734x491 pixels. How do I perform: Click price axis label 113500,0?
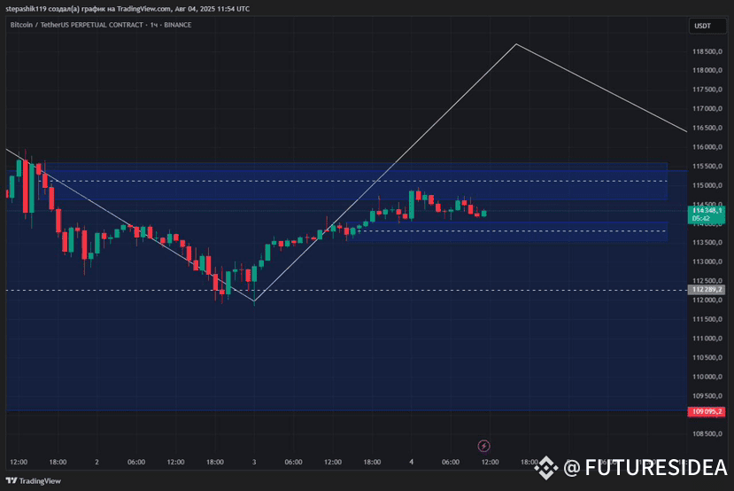pyautogui.click(x=707, y=243)
